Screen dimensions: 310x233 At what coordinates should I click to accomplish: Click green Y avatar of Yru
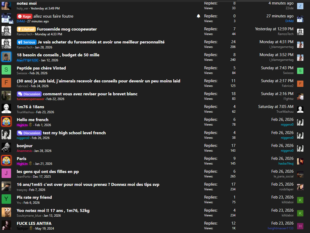6,199
